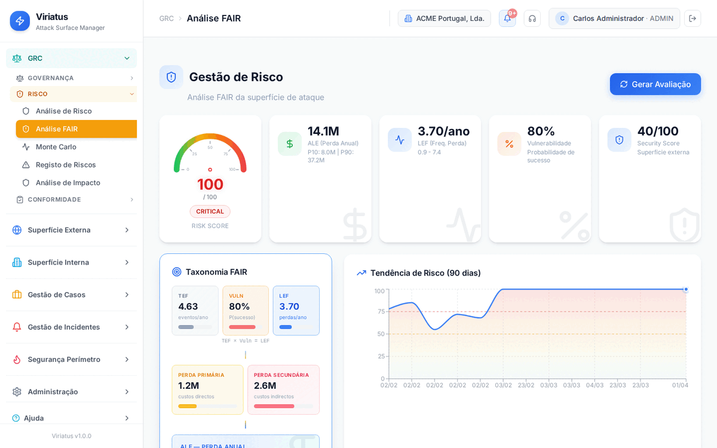Go to Registo de Riscos
This screenshot has width=717, height=448.
pos(66,165)
